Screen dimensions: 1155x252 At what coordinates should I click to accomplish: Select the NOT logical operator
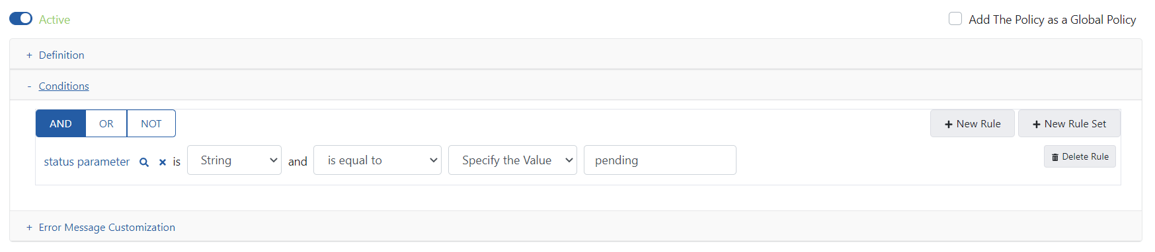tap(151, 123)
